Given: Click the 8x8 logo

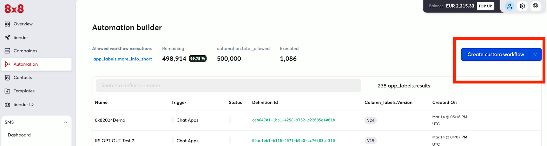Looking at the screenshot, I should pyautogui.click(x=14, y=9).
